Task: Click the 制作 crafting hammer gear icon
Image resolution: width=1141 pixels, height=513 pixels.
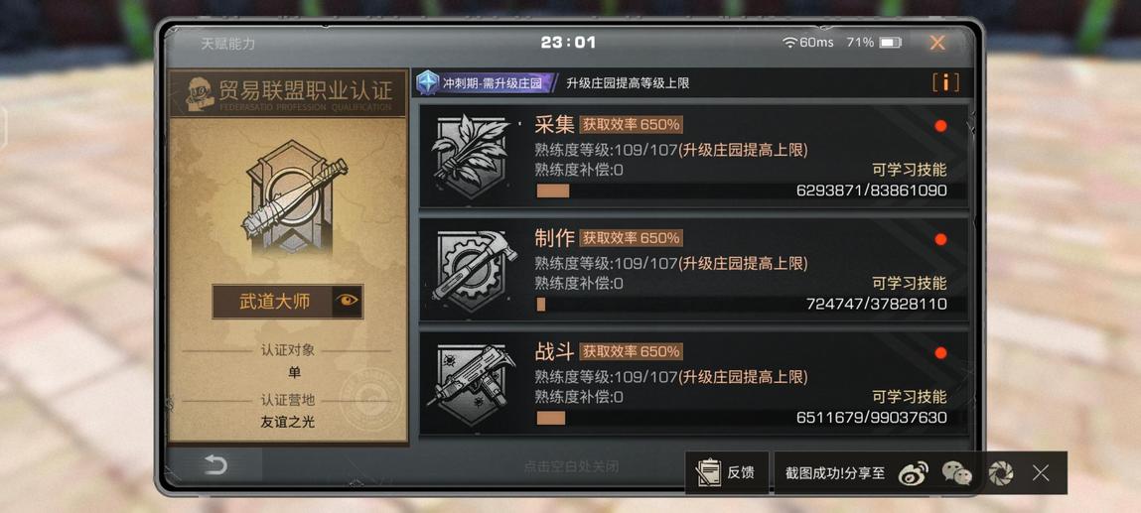Action: (x=474, y=269)
